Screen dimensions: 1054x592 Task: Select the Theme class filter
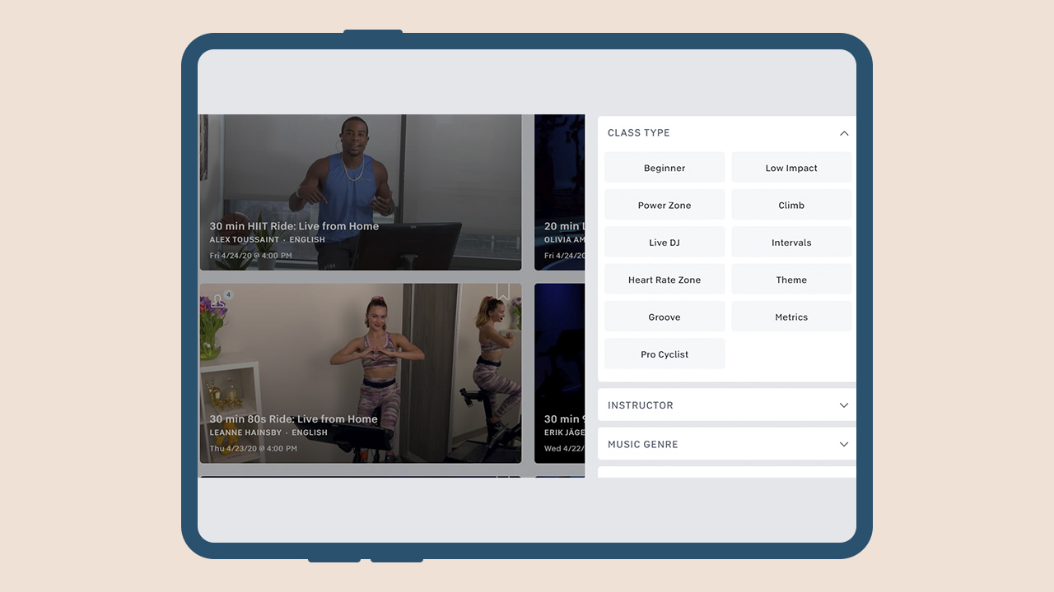(791, 280)
